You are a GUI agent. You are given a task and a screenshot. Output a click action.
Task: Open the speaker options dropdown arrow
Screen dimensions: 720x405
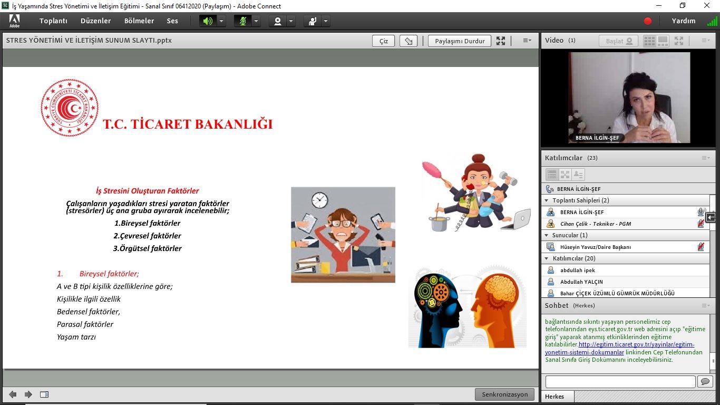pyautogui.click(x=221, y=21)
